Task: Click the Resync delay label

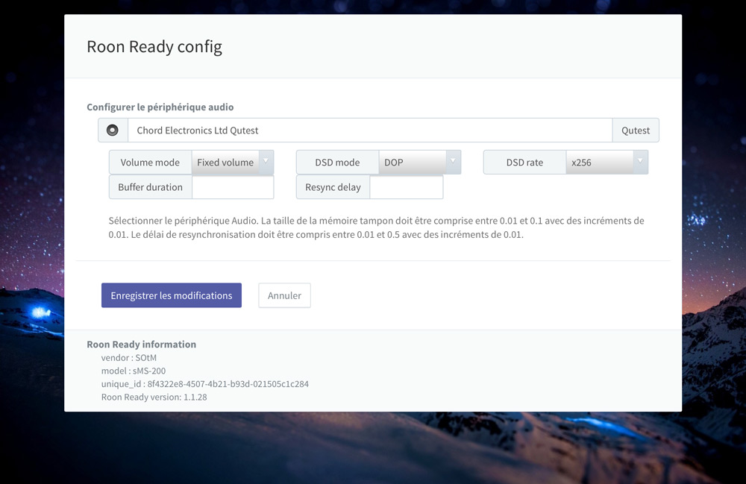Action: click(333, 187)
